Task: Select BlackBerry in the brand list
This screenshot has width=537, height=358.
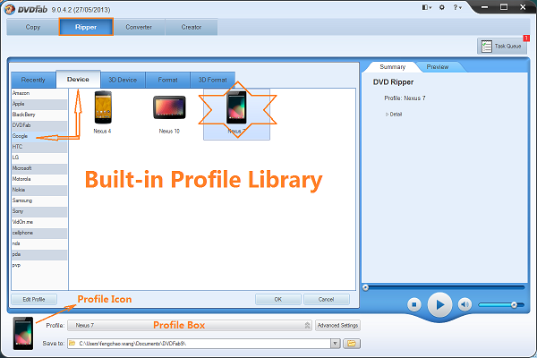Action: pyautogui.click(x=39, y=115)
